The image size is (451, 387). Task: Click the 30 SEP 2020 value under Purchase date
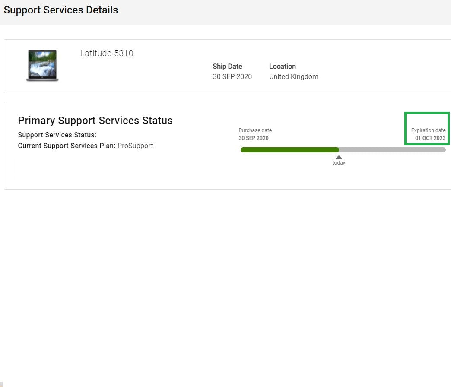point(253,138)
